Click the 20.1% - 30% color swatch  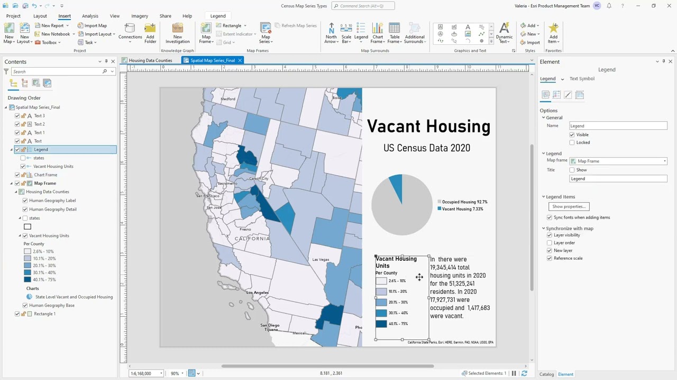tap(28, 265)
